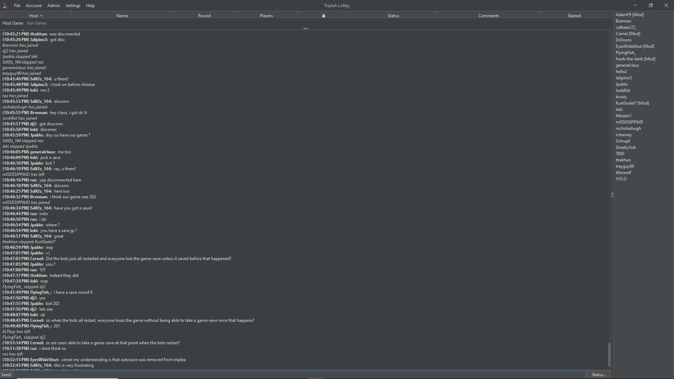Select player JunkRat in the list
Image resolution: width=674 pixels, height=379 pixels.
coord(623,91)
